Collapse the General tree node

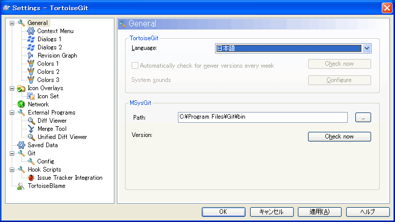[x=12, y=23]
